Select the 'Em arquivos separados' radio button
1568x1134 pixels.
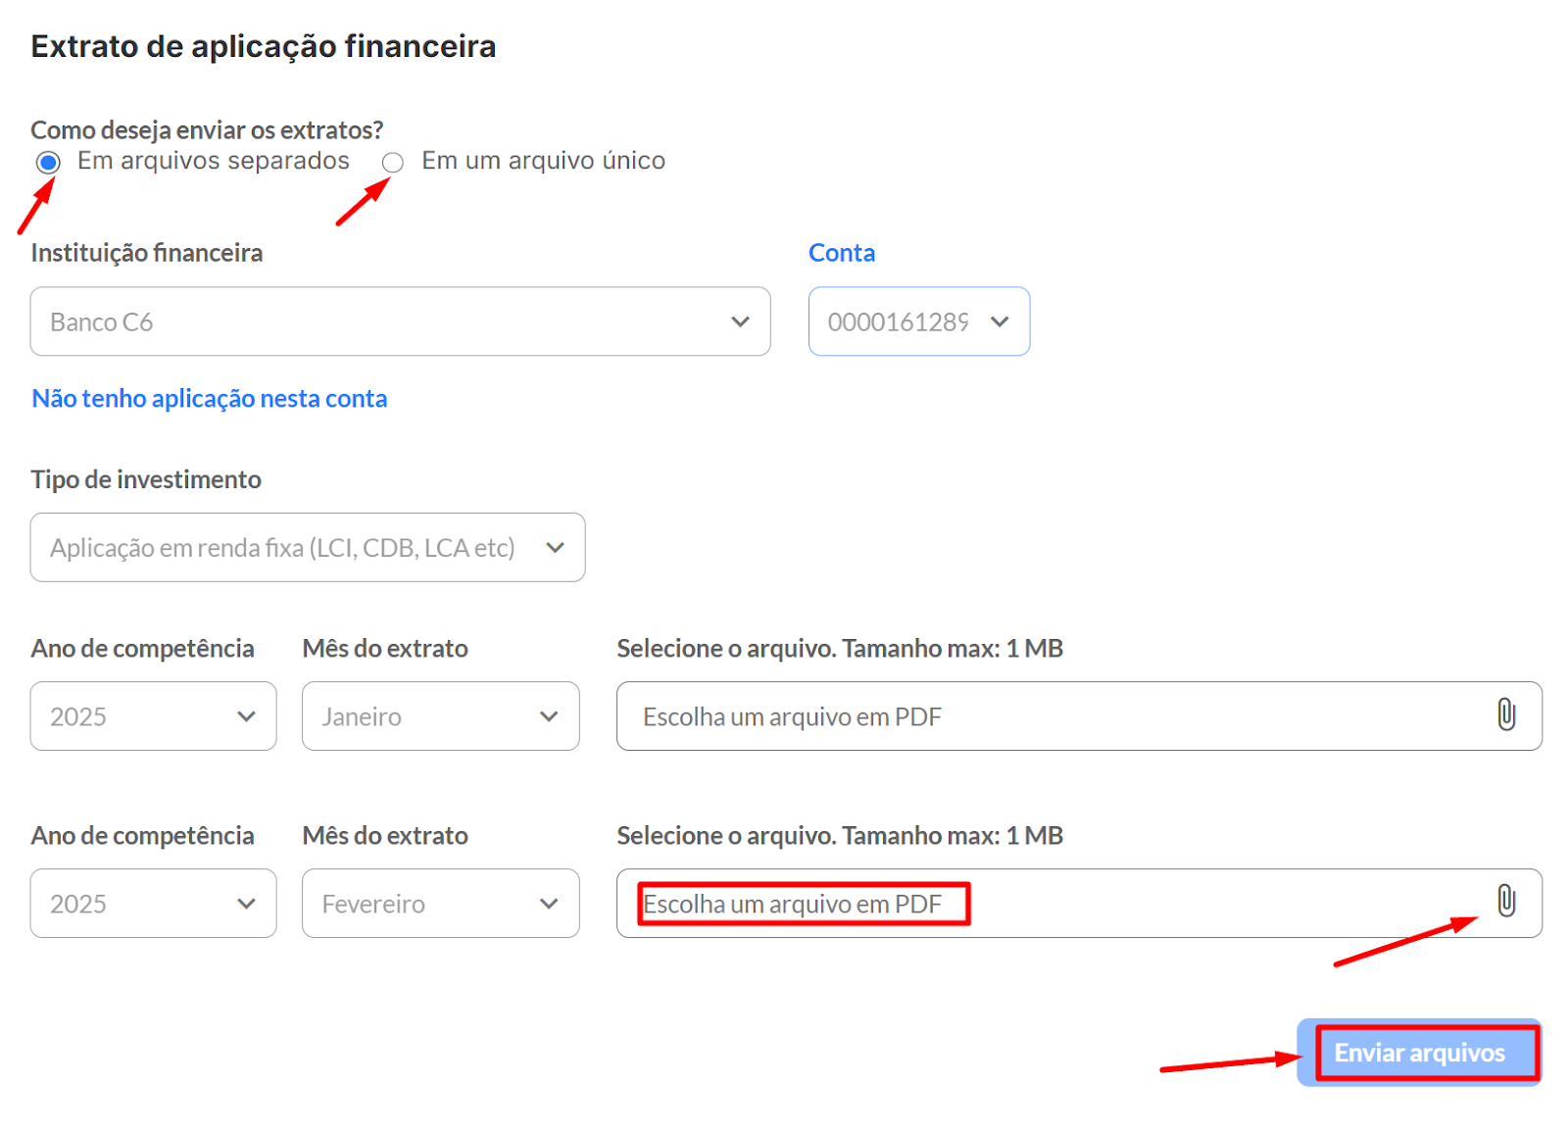point(48,163)
